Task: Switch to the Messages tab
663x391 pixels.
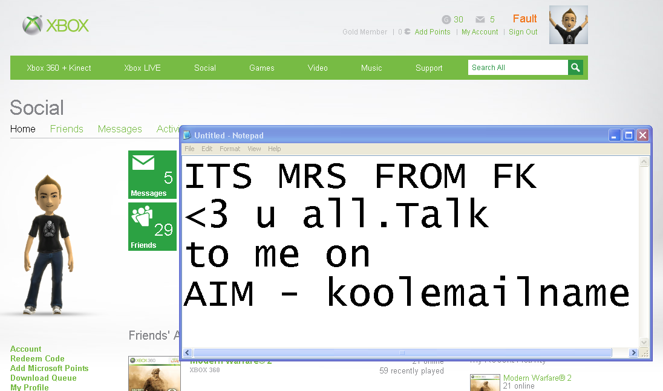Action: [x=120, y=129]
